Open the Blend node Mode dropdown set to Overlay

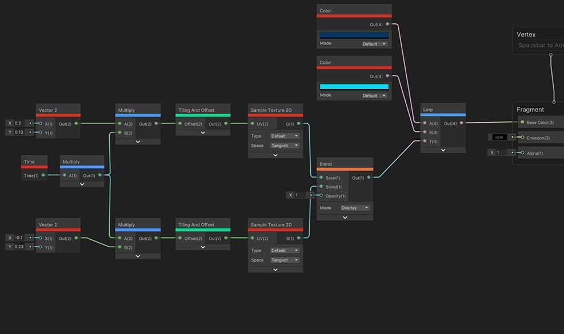pos(355,208)
